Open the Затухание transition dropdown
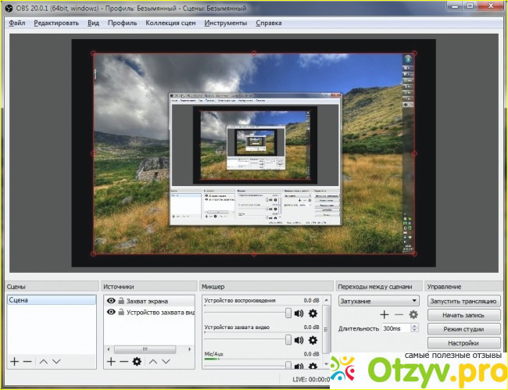The height and width of the screenshot is (390, 508). coord(378,300)
